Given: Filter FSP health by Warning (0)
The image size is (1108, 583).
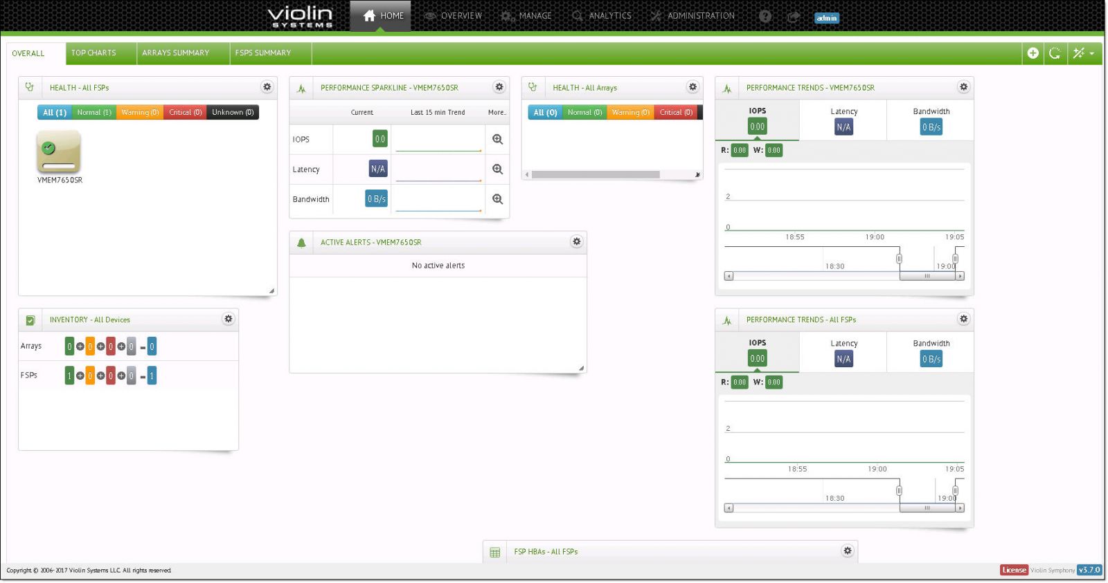Looking at the screenshot, I should [140, 112].
